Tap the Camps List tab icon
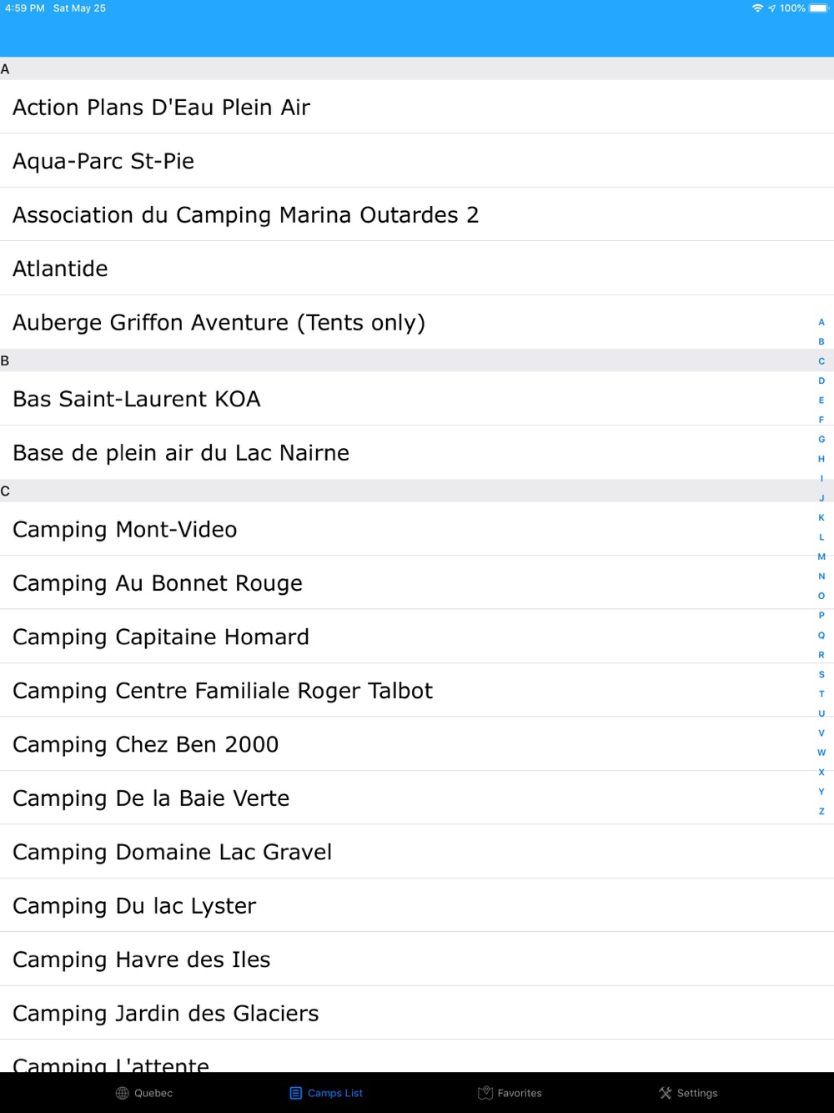Viewport: 834px width, 1113px height. [296, 1093]
